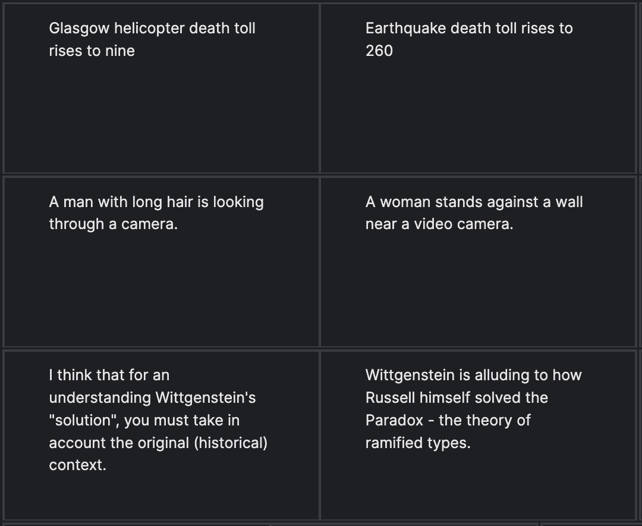Screen dimensions: 642x526
Task: Click the number "260" in Earthquake cell
Action: point(379,51)
